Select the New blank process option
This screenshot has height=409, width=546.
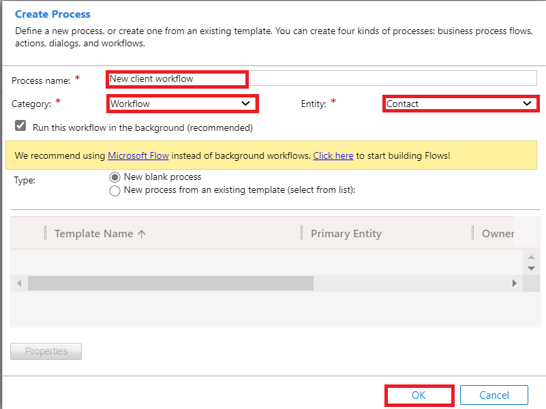point(115,177)
